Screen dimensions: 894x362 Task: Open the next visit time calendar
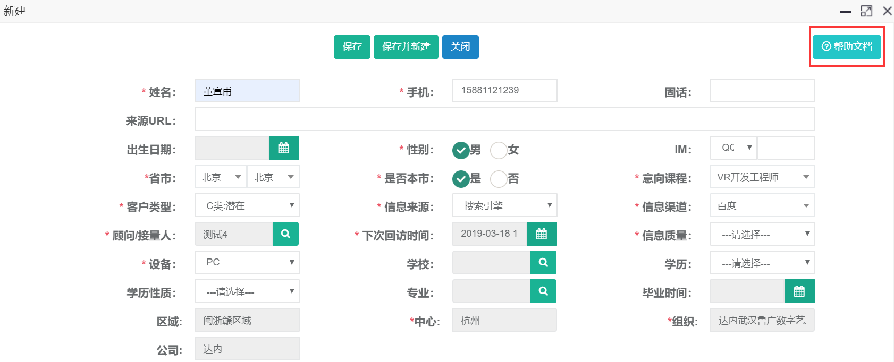click(541, 234)
